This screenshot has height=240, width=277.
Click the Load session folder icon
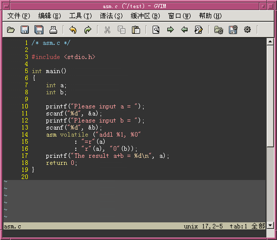218,30
